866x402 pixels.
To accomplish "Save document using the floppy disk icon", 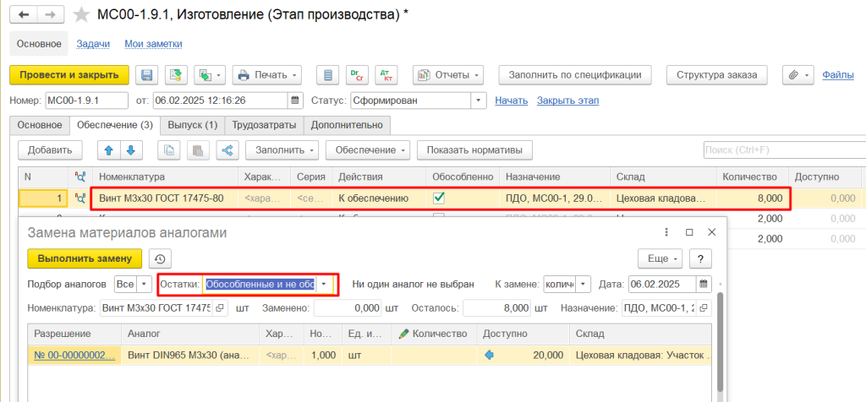I will point(147,75).
